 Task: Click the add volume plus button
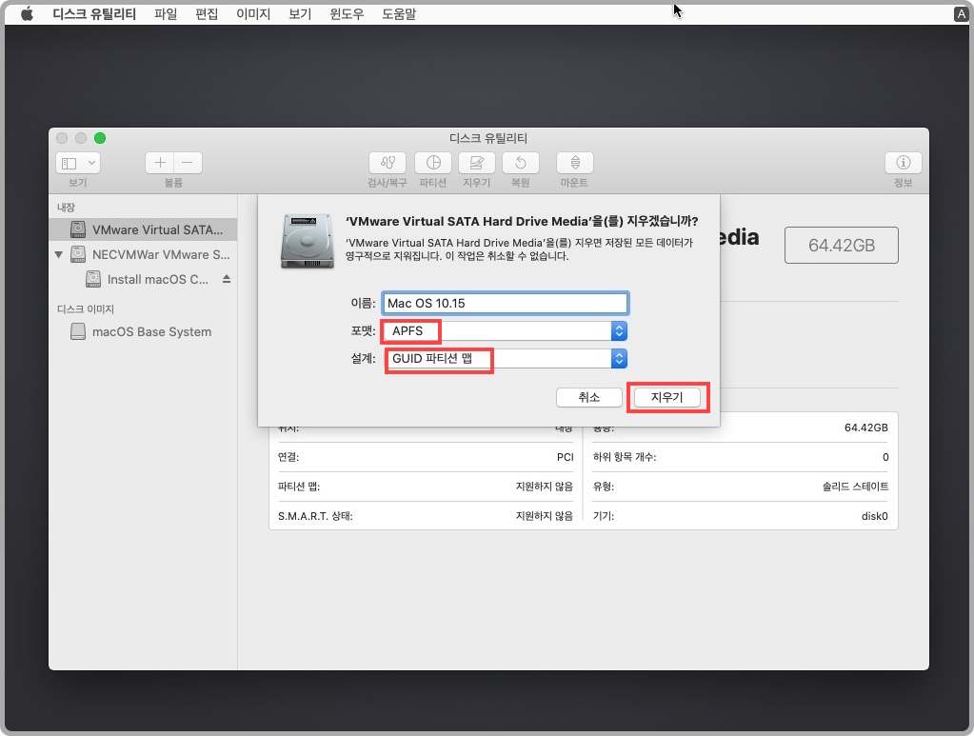tap(160, 163)
